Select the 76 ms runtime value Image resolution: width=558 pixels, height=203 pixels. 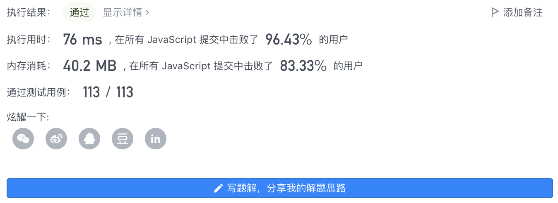82,40
